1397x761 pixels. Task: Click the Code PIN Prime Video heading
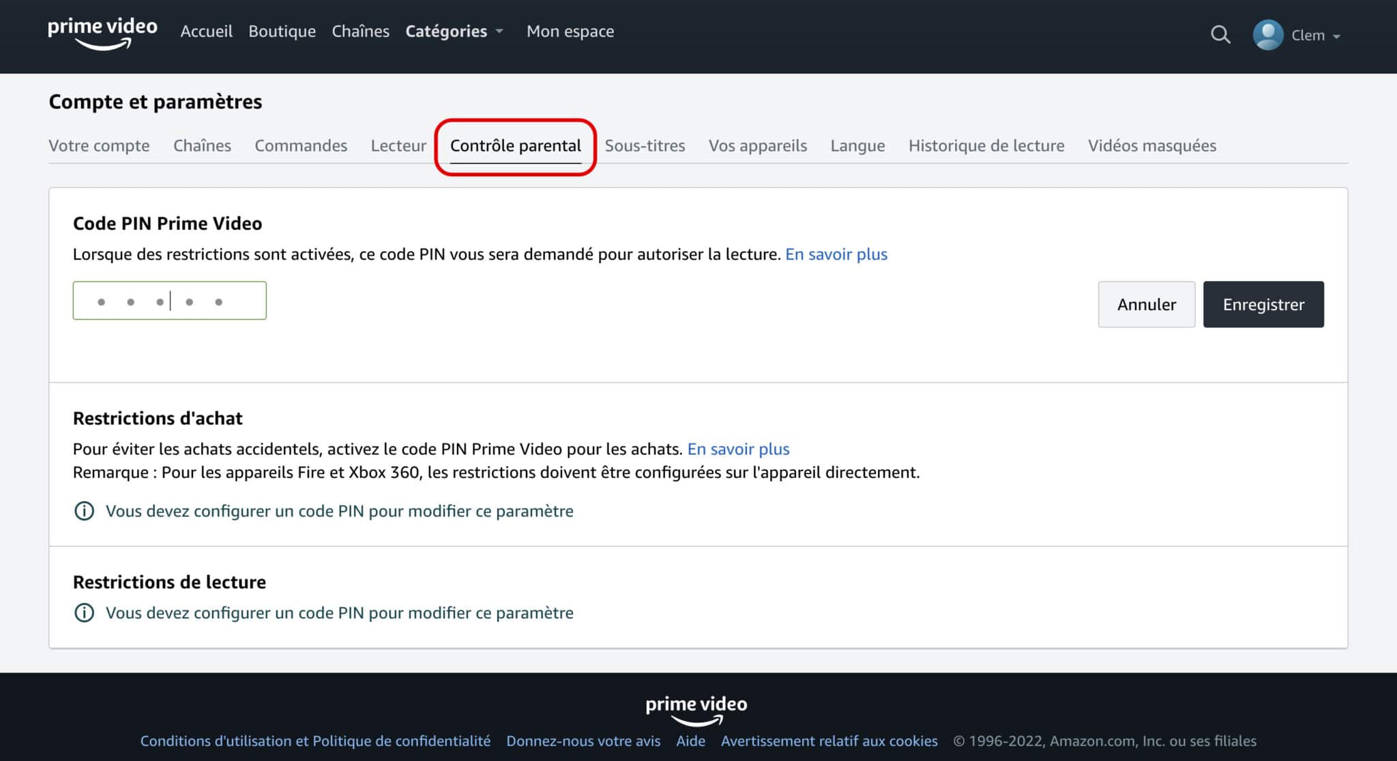167,223
